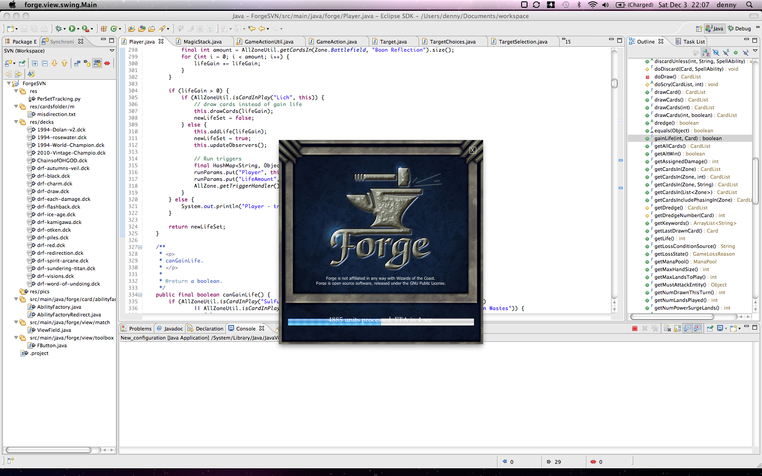Click the Open Perspective icon
762x476 pixels.
coord(699,29)
